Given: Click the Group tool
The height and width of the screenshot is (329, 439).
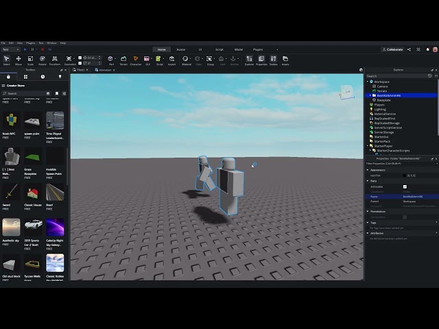Looking at the screenshot, I should 210,60.
